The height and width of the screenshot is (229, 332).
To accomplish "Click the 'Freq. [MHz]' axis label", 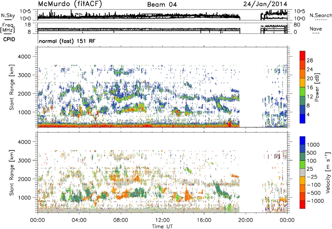I will point(7,28).
